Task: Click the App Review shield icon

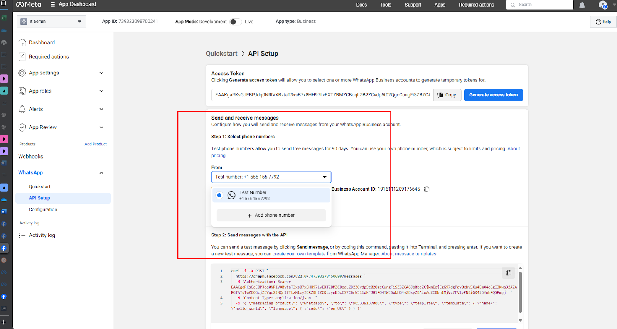Action: click(22, 127)
